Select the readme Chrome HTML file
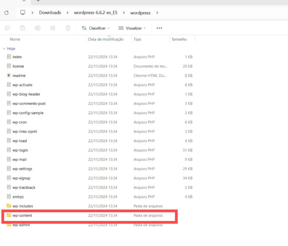 point(19,75)
